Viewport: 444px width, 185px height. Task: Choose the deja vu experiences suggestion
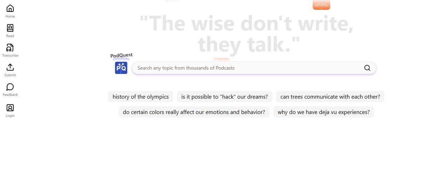click(x=323, y=112)
